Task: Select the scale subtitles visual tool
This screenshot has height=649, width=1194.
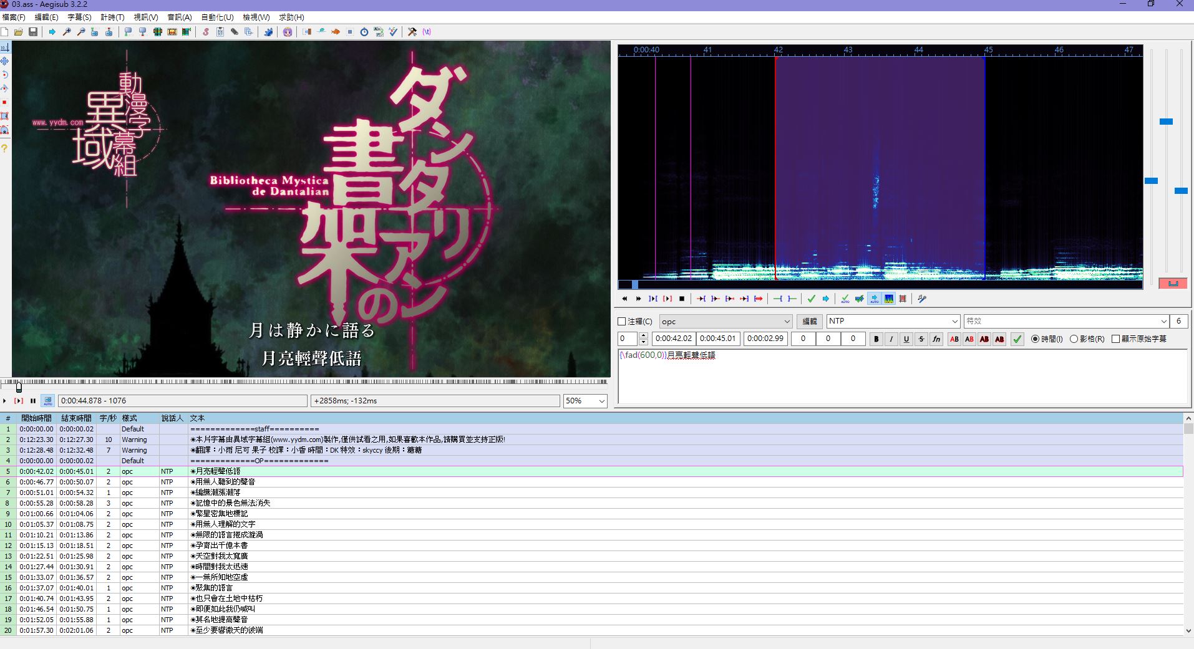Action: click(4, 102)
